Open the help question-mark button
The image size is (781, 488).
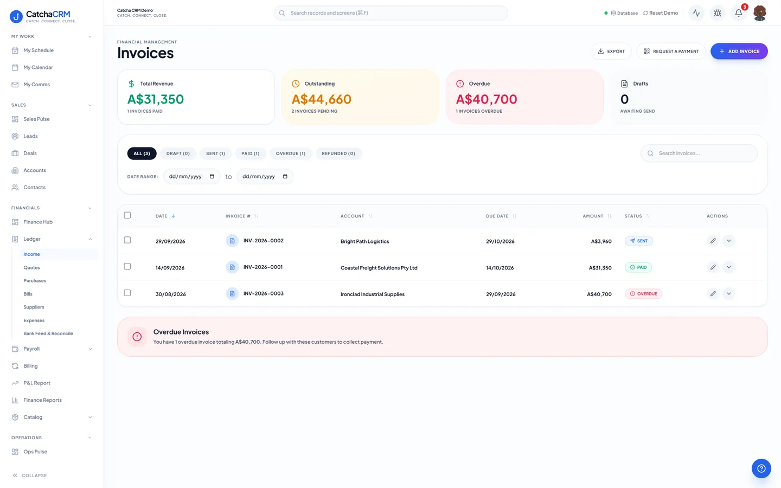(x=761, y=468)
